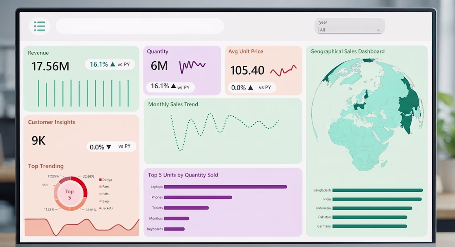Click the Avg Unit Price value 105.40
Image resolution: width=455 pixels, height=247 pixels.
coord(247,70)
